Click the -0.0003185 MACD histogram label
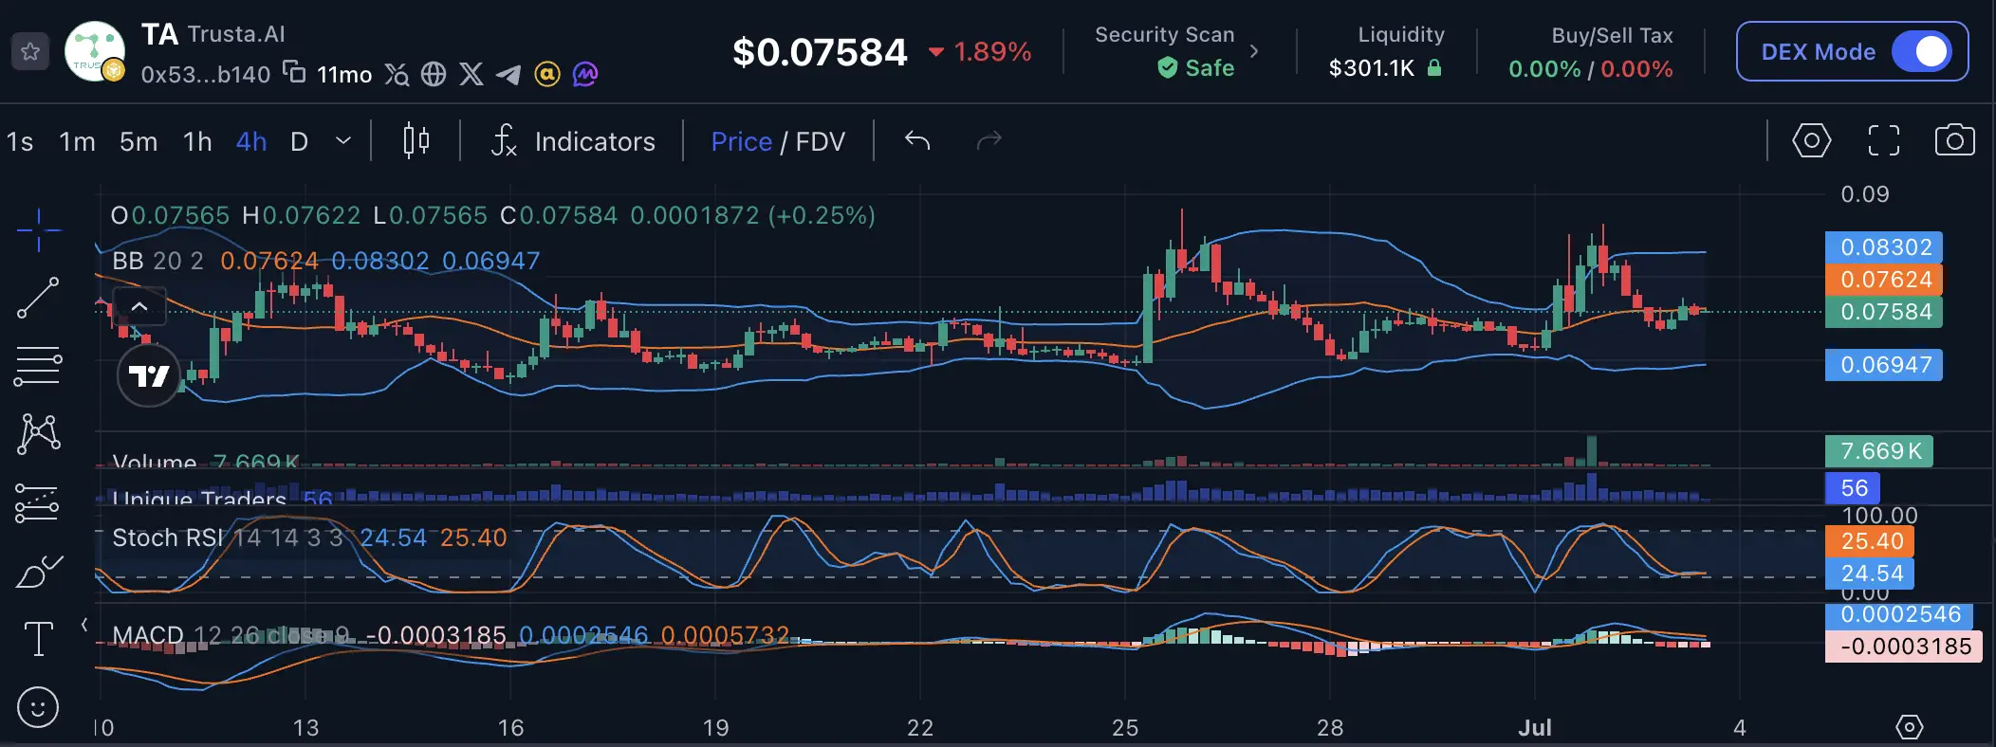The image size is (1996, 747). pos(1904,647)
